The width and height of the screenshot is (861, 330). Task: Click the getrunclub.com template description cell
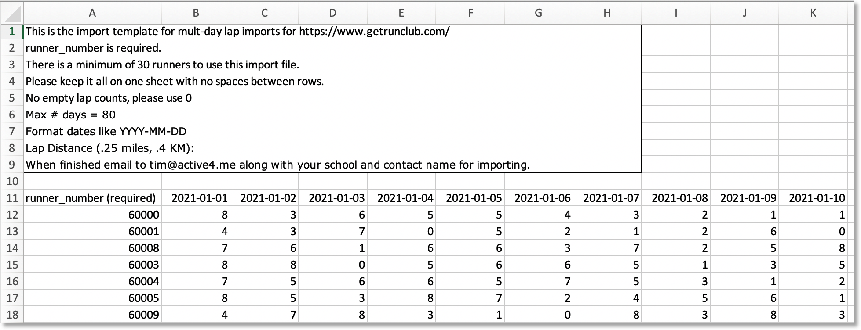pyautogui.click(x=237, y=32)
